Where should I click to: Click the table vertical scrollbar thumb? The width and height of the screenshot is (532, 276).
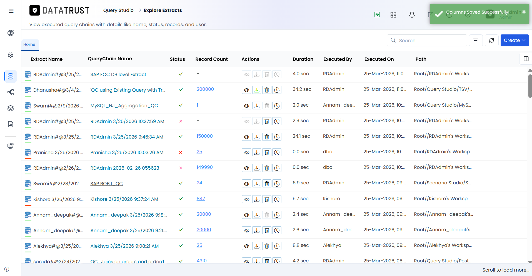coord(530,86)
